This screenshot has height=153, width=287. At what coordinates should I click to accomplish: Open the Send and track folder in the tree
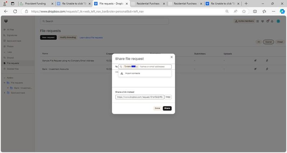18,93
